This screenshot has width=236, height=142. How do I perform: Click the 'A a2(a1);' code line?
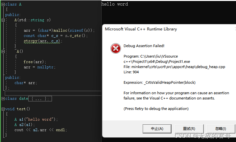pyautogui.click(x=25, y=125)
